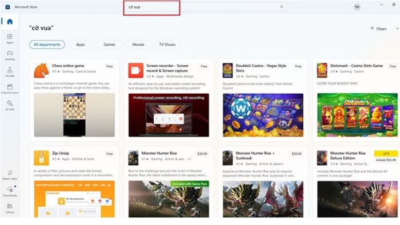This screenshot has width=400, height=225.
Task: Click the Free label on Screen recorder
Action: point(204,66)
